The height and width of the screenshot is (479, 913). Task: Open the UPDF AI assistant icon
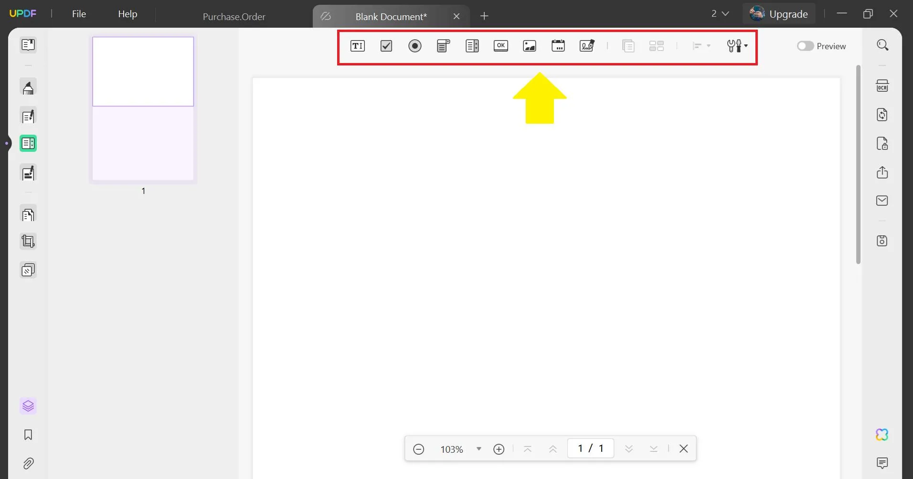click(x=882, y=435)
